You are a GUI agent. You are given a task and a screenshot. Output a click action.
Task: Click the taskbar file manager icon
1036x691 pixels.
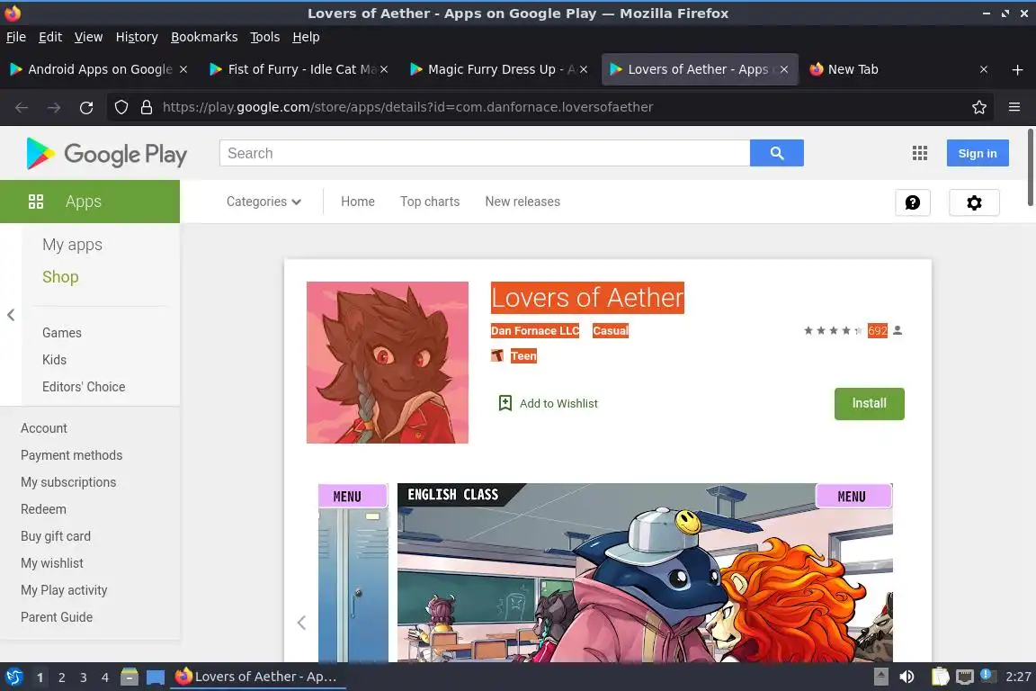[129, 677]
